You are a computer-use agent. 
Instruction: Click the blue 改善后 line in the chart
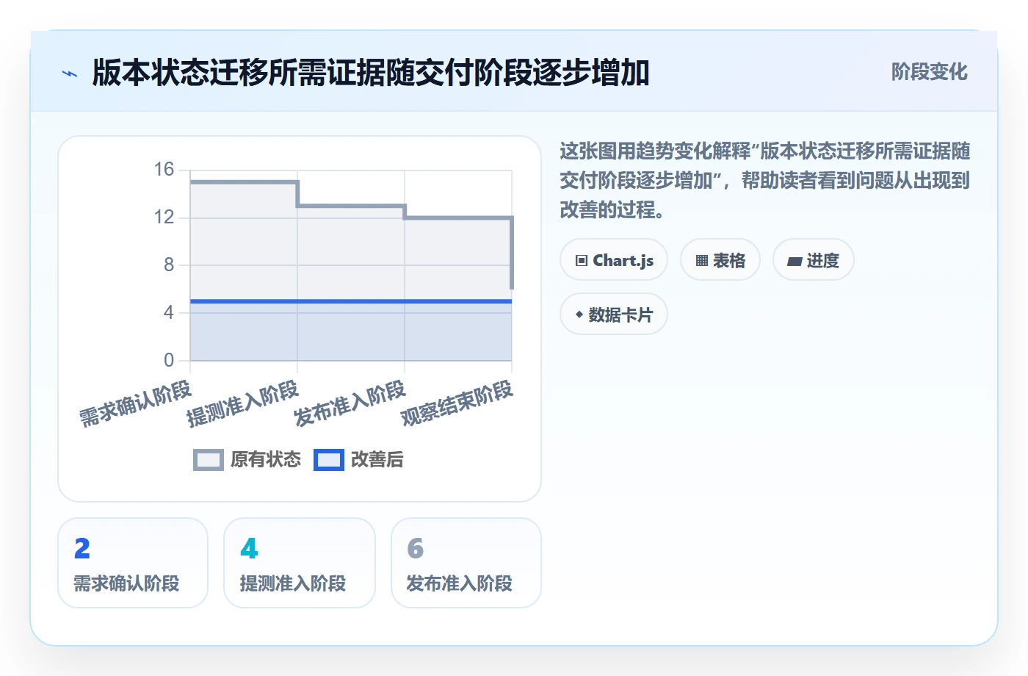click(x=351, y=301)
